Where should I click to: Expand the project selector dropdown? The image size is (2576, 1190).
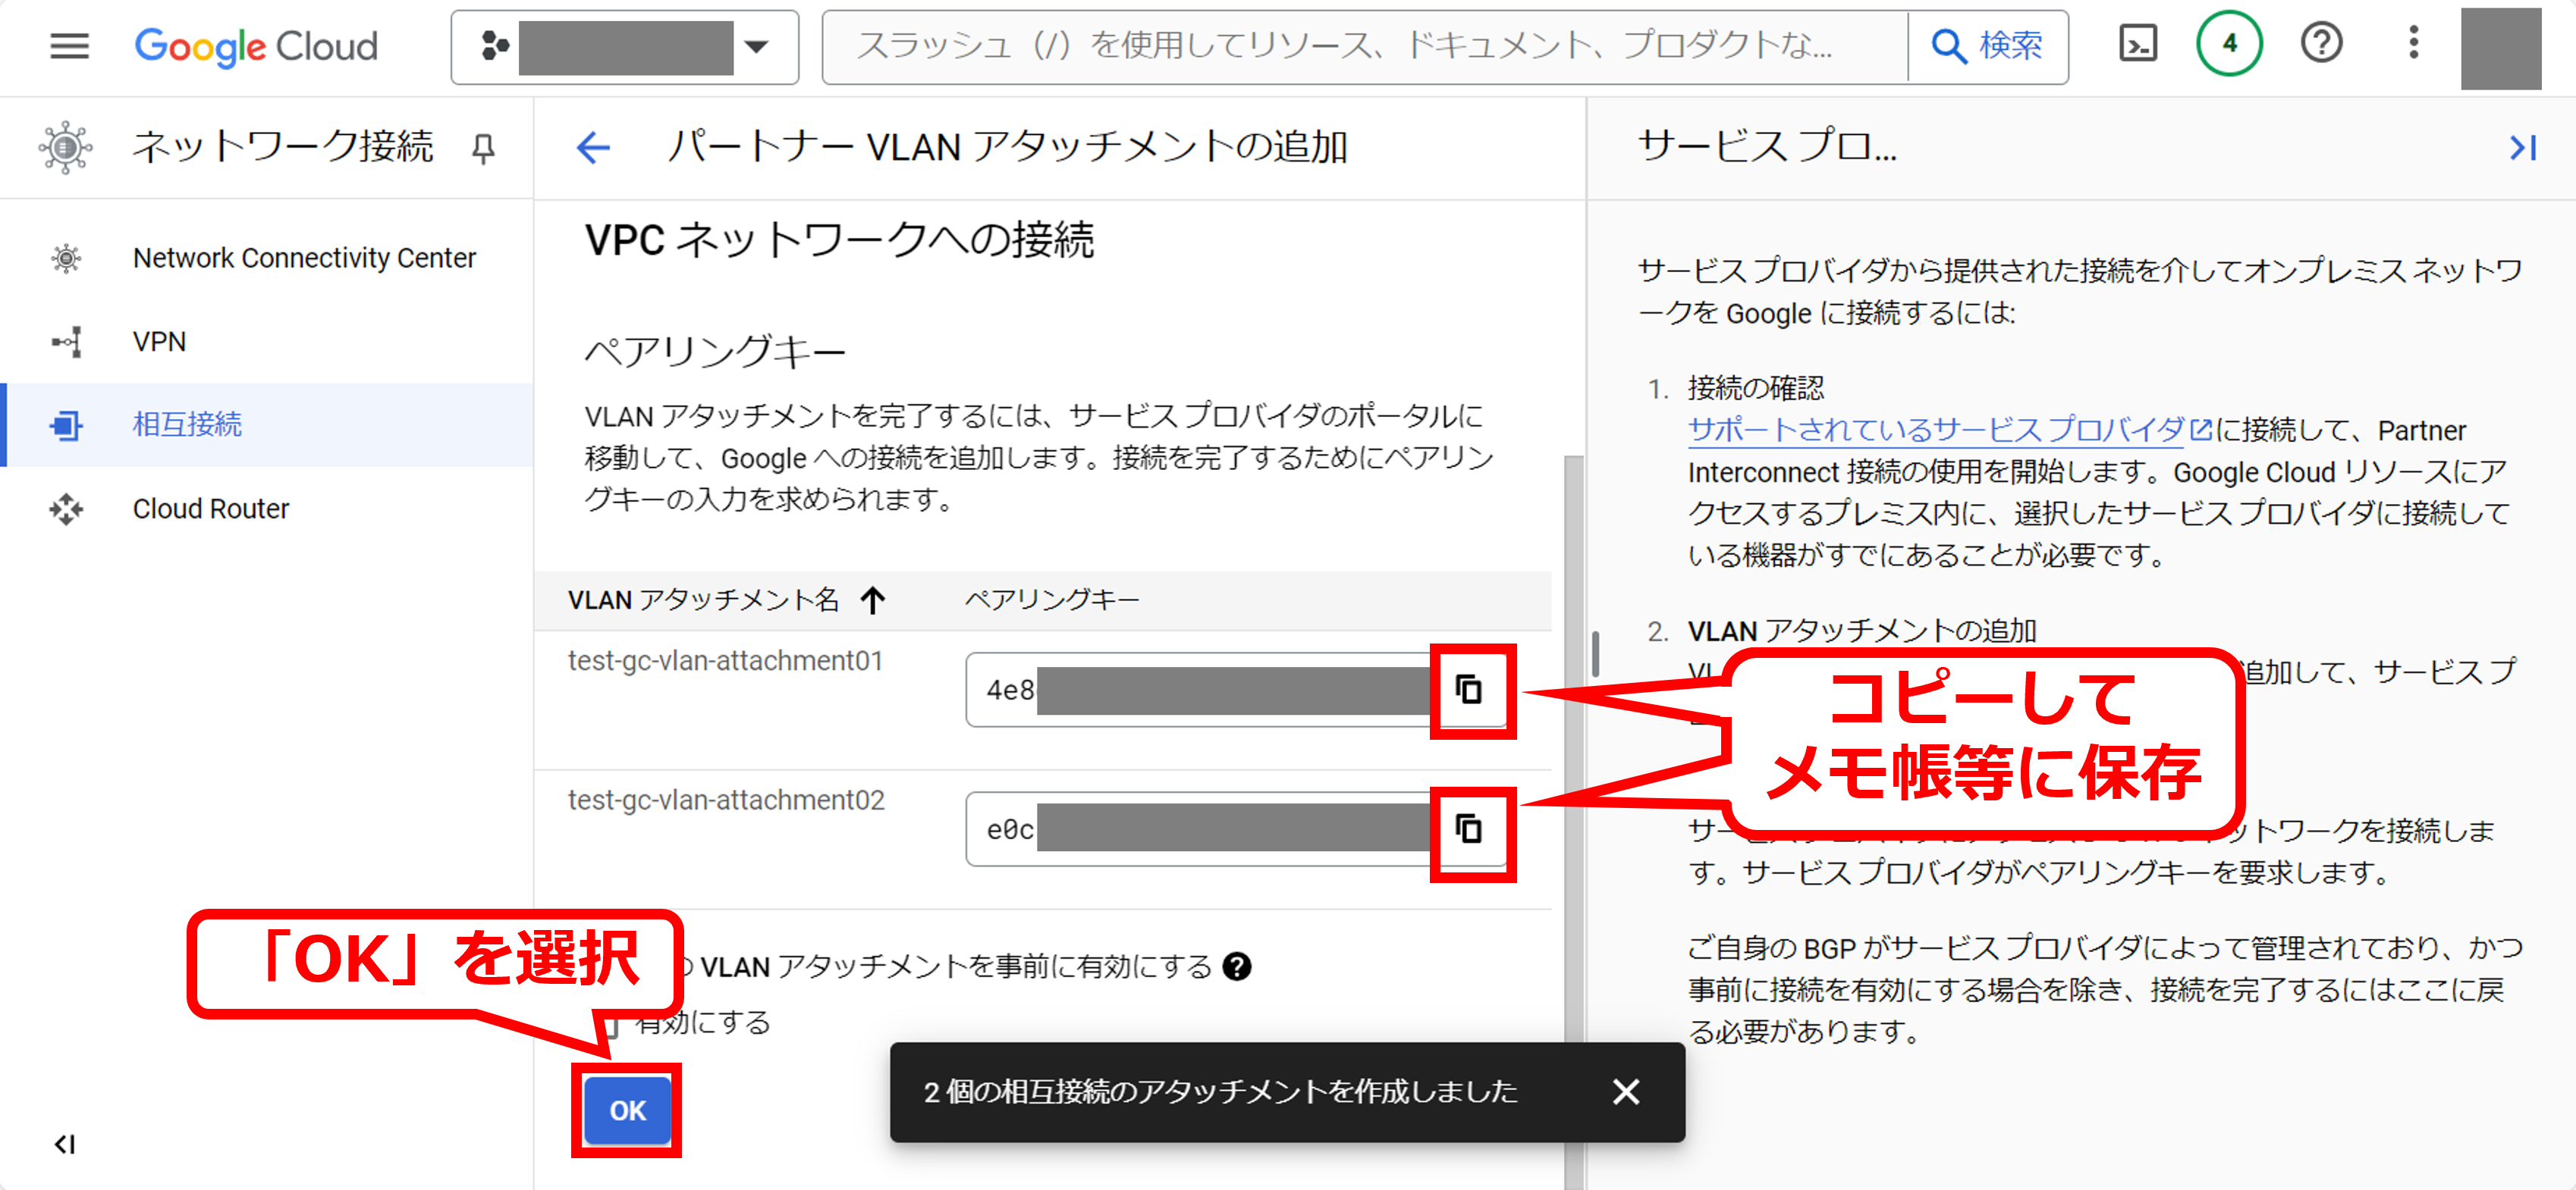tap(756, 47)
